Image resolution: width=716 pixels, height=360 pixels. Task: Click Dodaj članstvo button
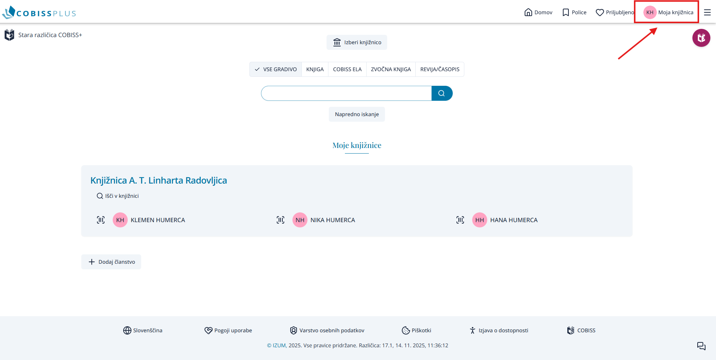pos(111,262)
